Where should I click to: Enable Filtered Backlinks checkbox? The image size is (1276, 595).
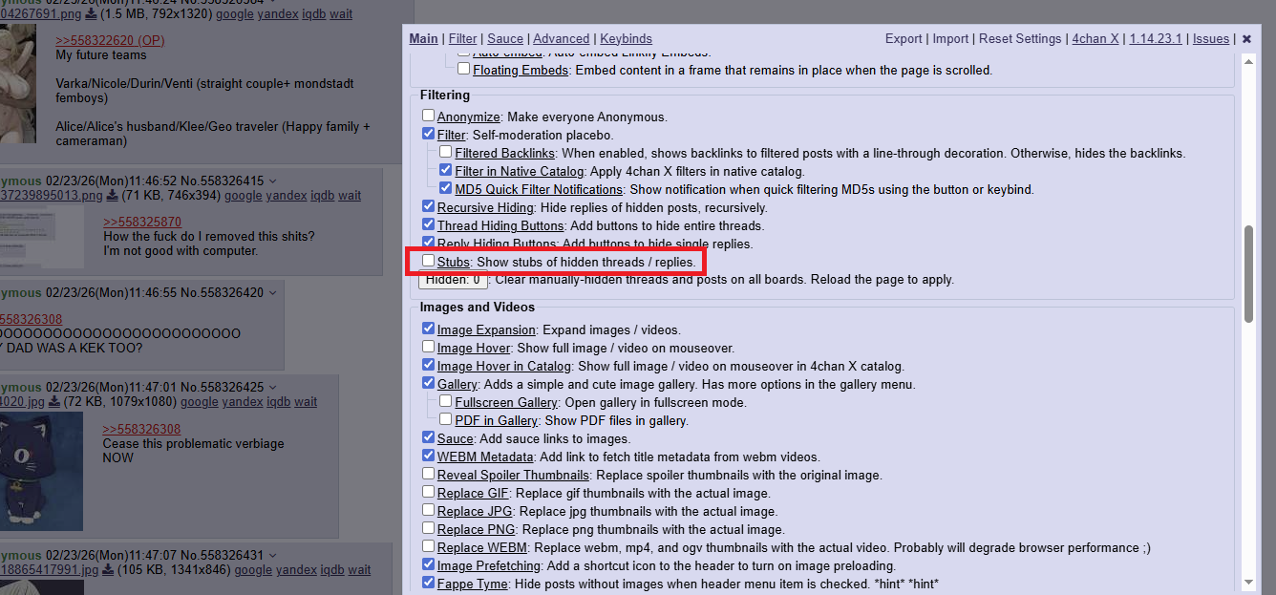coord(446,153)
